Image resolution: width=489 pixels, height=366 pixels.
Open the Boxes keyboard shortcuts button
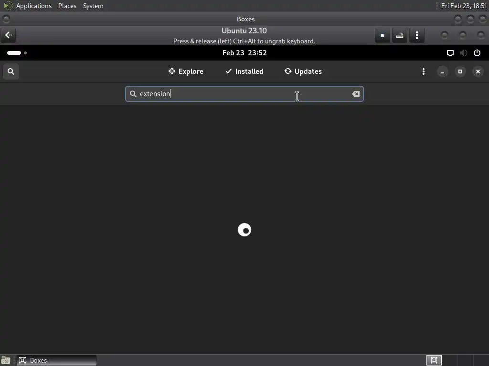coord(400,35)
